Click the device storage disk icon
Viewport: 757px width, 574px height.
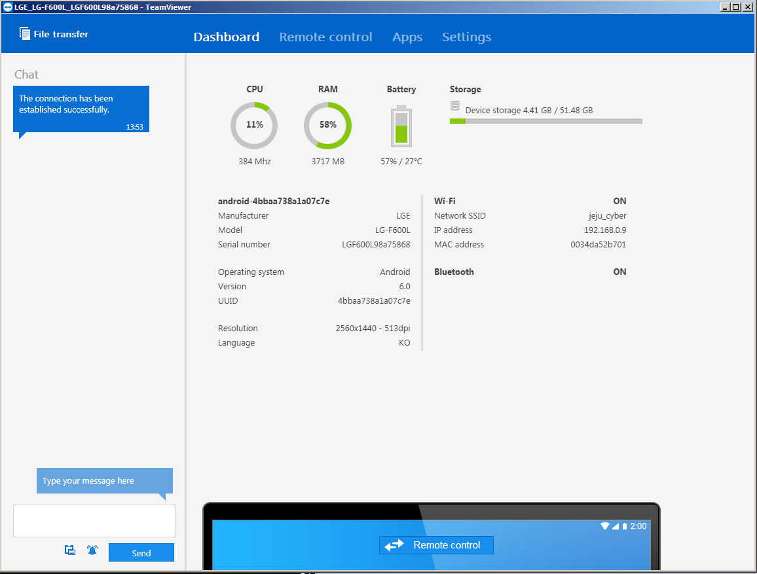[454, 105]
